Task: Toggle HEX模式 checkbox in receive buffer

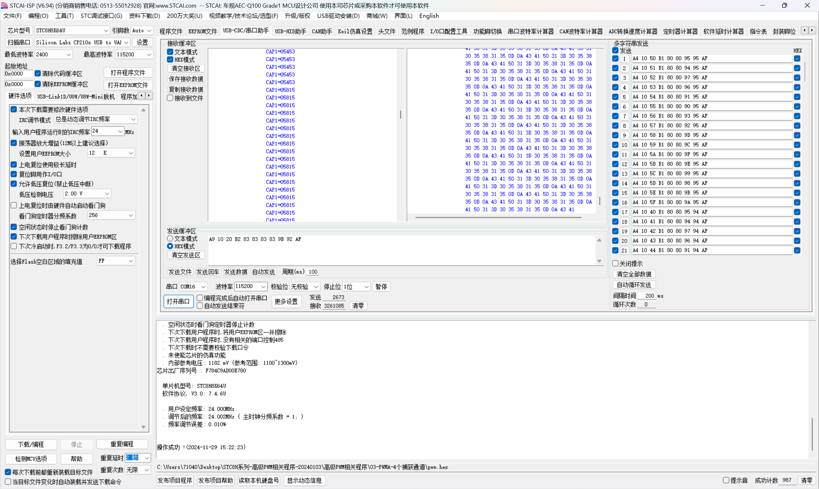Action: (170, 59)
